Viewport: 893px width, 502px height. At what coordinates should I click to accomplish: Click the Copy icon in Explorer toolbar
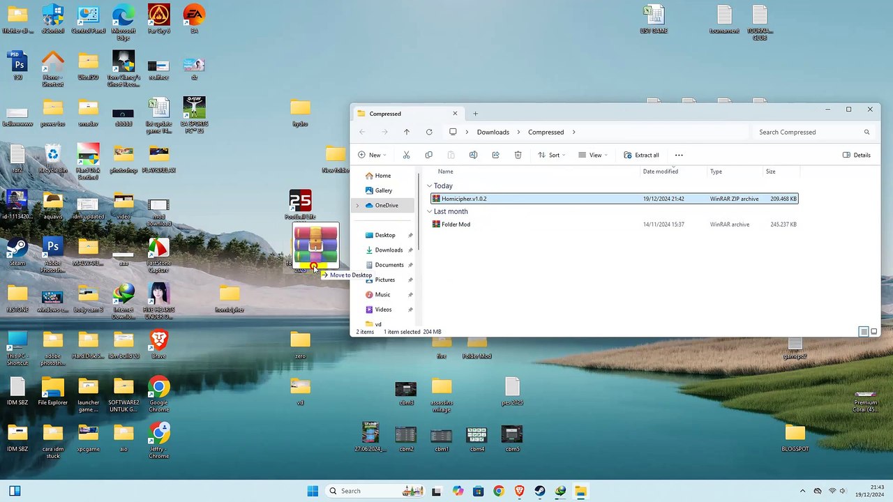click(x=428, y=155)
